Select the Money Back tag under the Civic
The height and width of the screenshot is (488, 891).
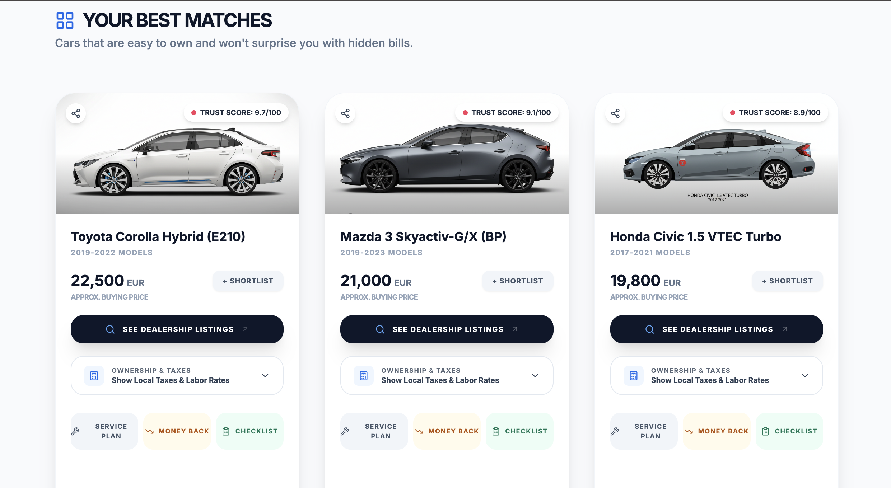tap(717, 431)
